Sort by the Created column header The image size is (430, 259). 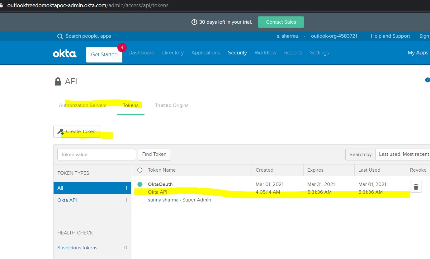pyautogui.click(x=264, y=170)
